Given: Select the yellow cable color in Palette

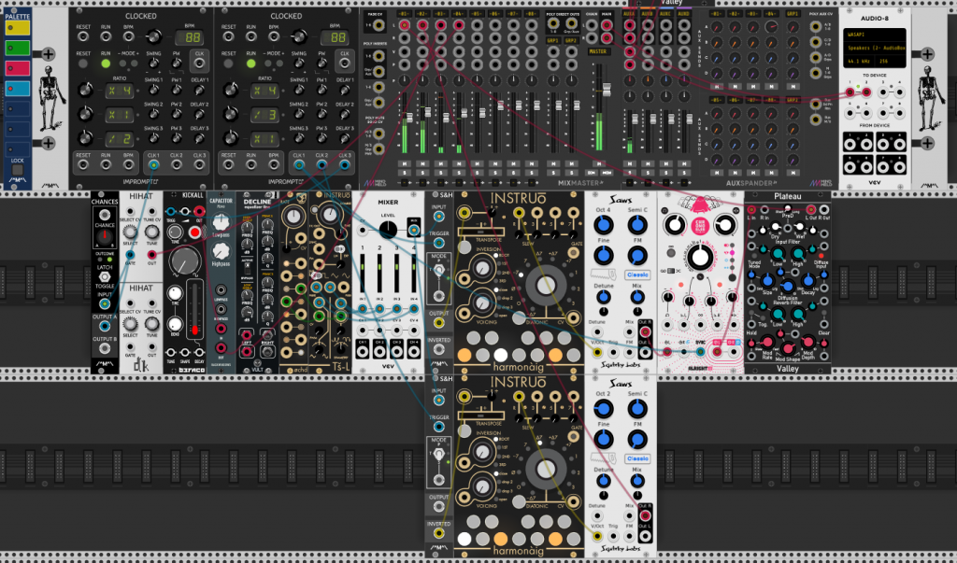Looking at the screenshot, I should 17,27.
